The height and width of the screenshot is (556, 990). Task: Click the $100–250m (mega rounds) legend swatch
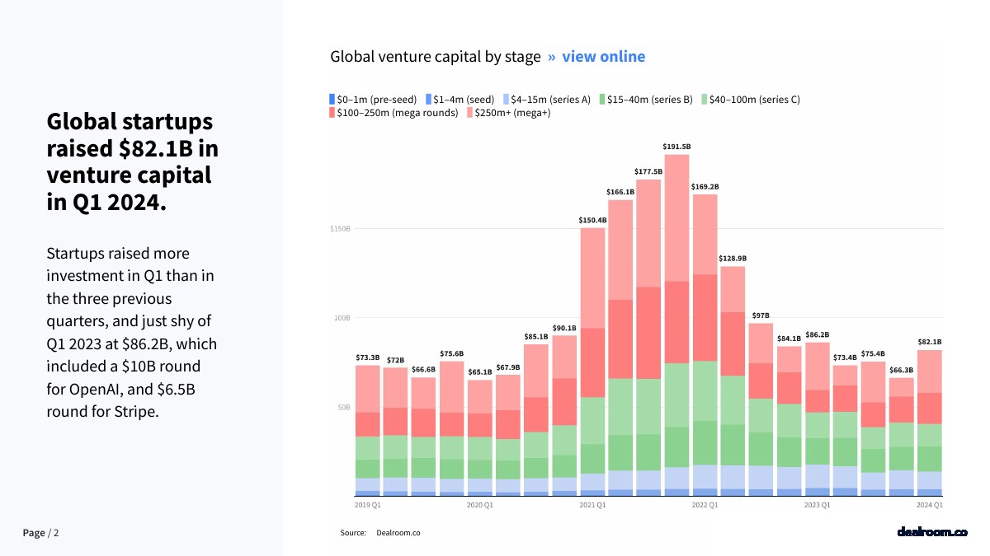[x=332, y=113]
